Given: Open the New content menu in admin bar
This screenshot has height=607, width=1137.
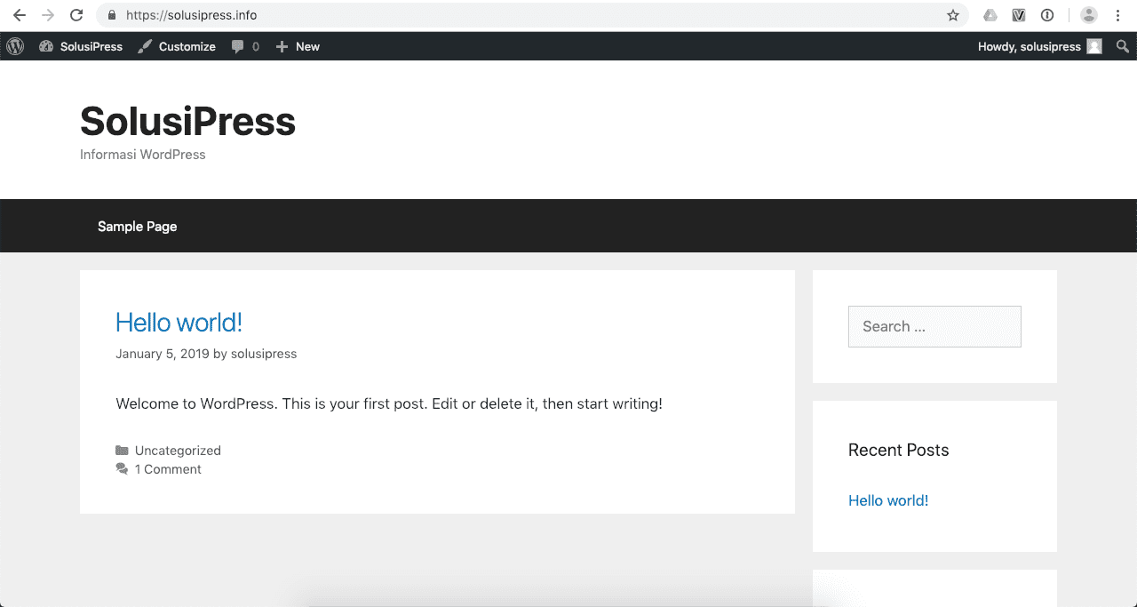Looking at the screenshot, I should (x=298, y=46).
